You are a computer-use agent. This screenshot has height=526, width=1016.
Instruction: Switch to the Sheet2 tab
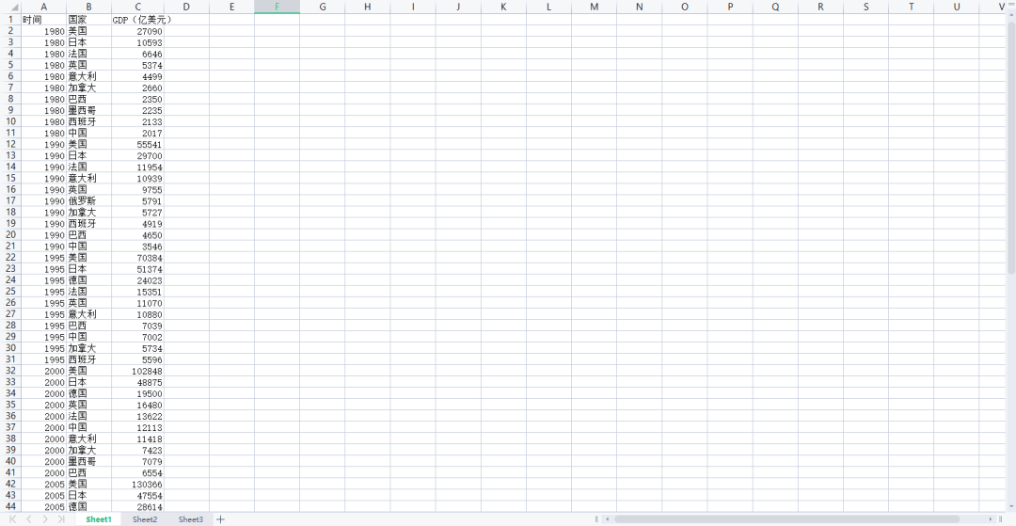click(x=145, y=519)
